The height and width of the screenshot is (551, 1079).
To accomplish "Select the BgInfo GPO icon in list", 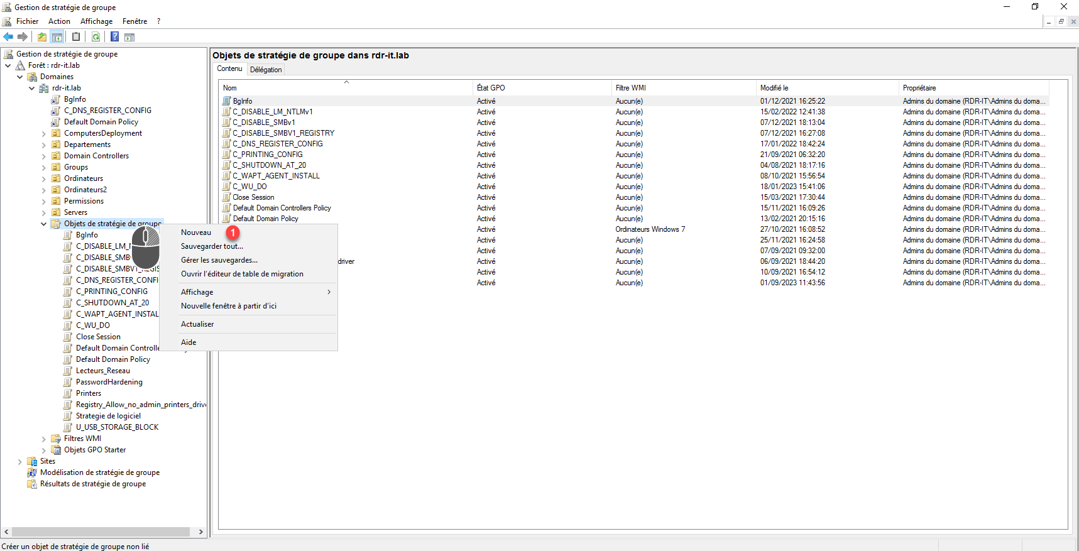I will coord(227,101).
